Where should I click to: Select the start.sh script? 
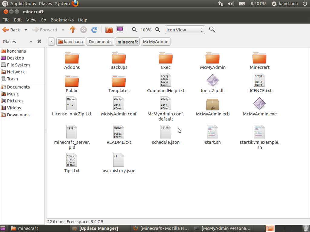click(x=213, y=135)
